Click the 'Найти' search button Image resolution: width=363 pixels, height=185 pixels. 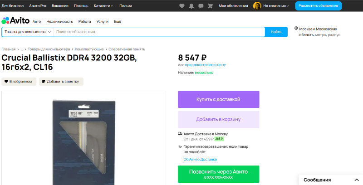coord(276,32)
